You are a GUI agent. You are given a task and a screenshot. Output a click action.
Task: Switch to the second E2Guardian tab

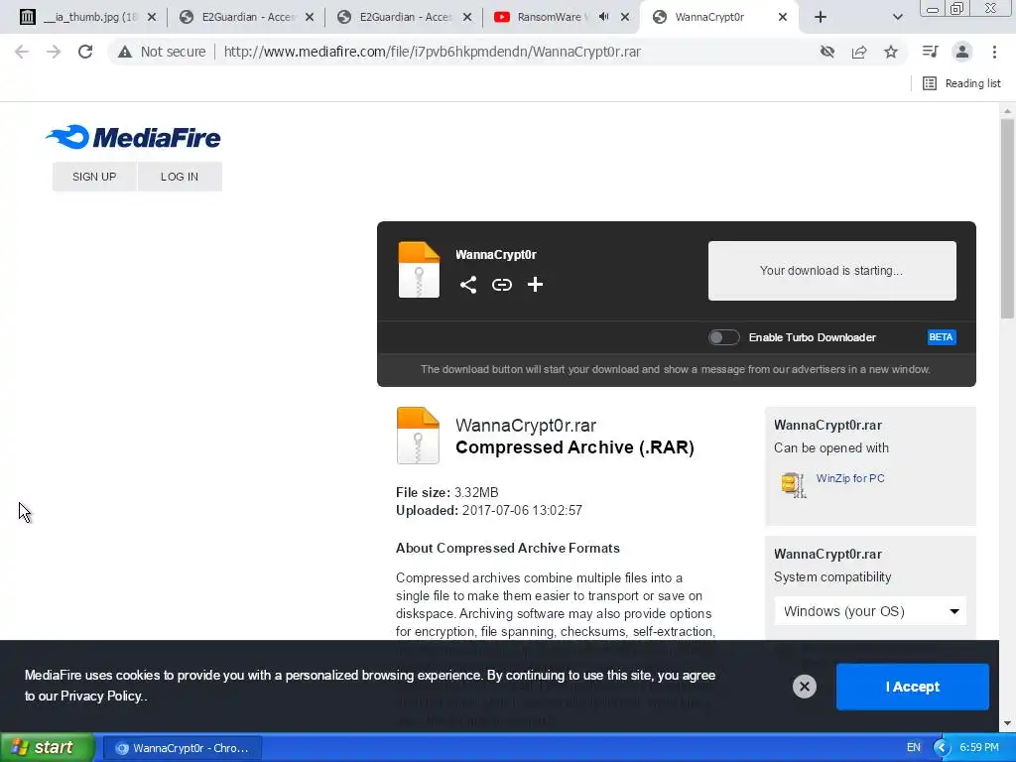(x=404, y=18)
